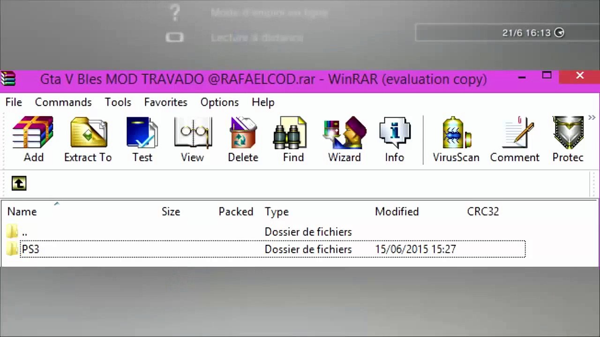Open the View file tool
600x337 pixels.
193,139
